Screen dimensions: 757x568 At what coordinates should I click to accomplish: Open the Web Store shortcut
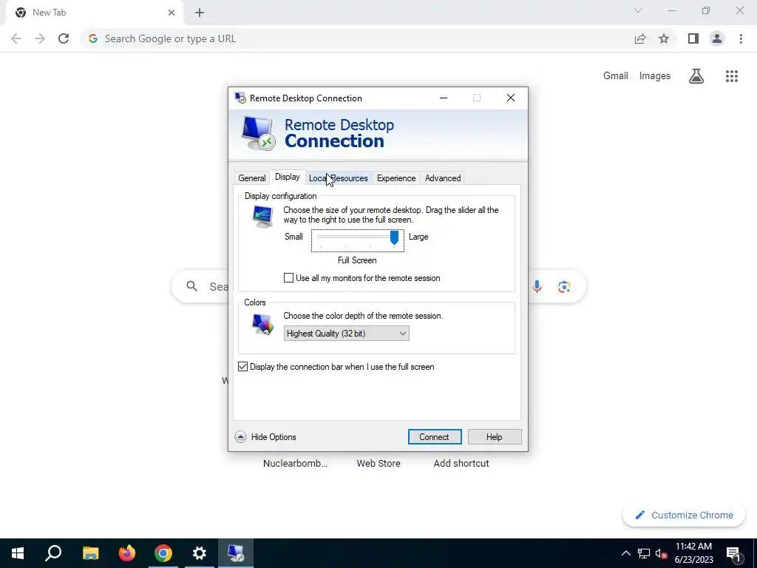click(x=378, y=463)
